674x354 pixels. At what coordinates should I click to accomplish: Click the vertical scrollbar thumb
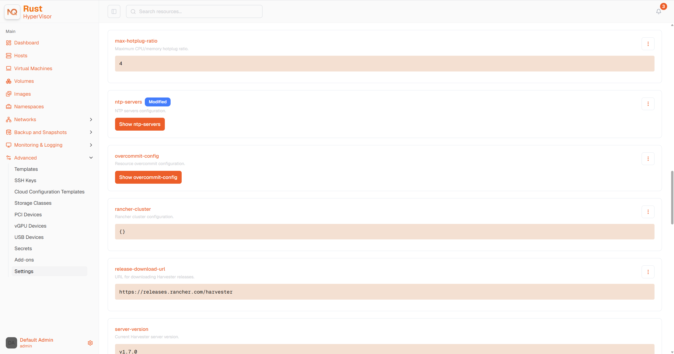tap(672, 198)
